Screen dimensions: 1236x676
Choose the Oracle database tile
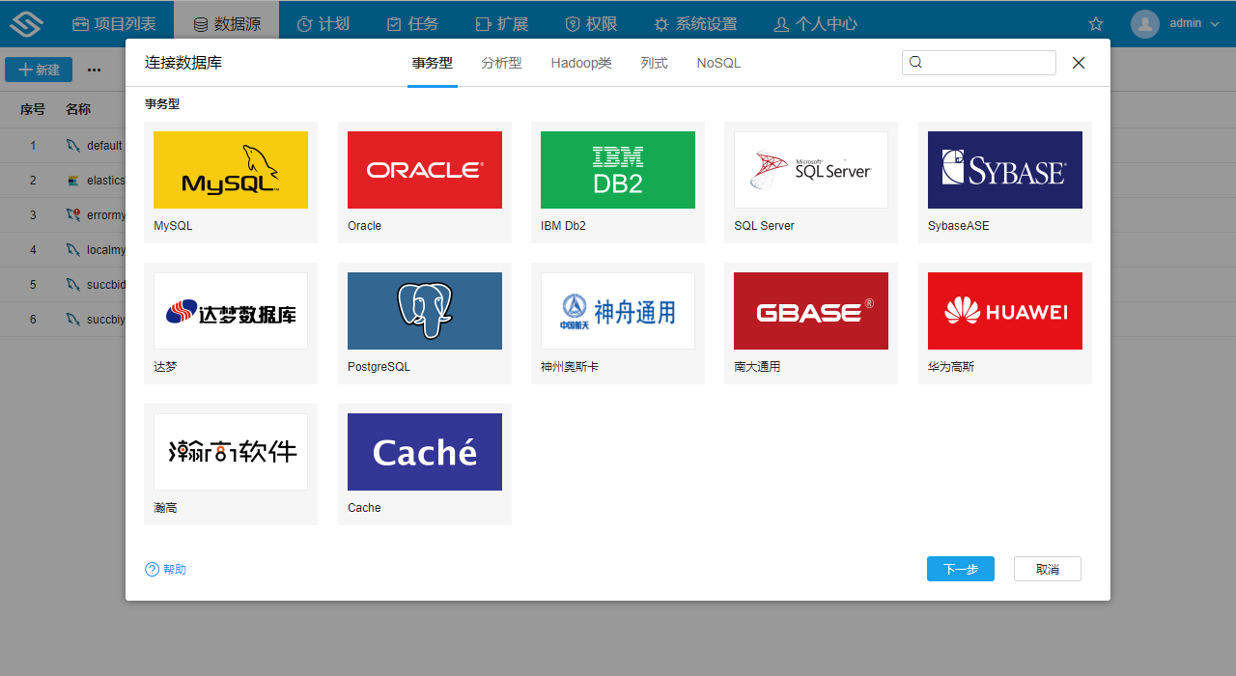tap(425, 170)
